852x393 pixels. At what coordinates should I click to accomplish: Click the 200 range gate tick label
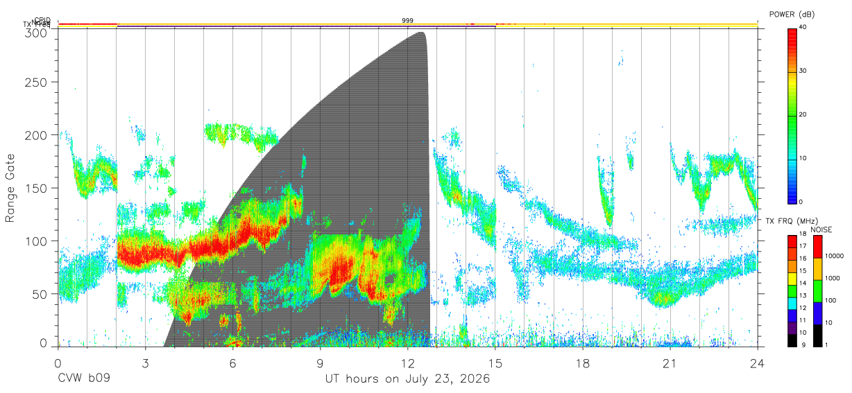37,135
